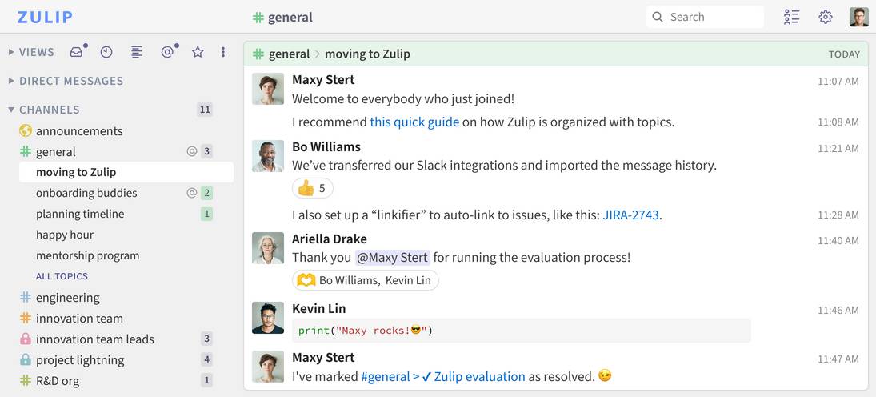Open starred messages view
The width and height of the screenshot is (876, 397).
[x=198, y=52]
